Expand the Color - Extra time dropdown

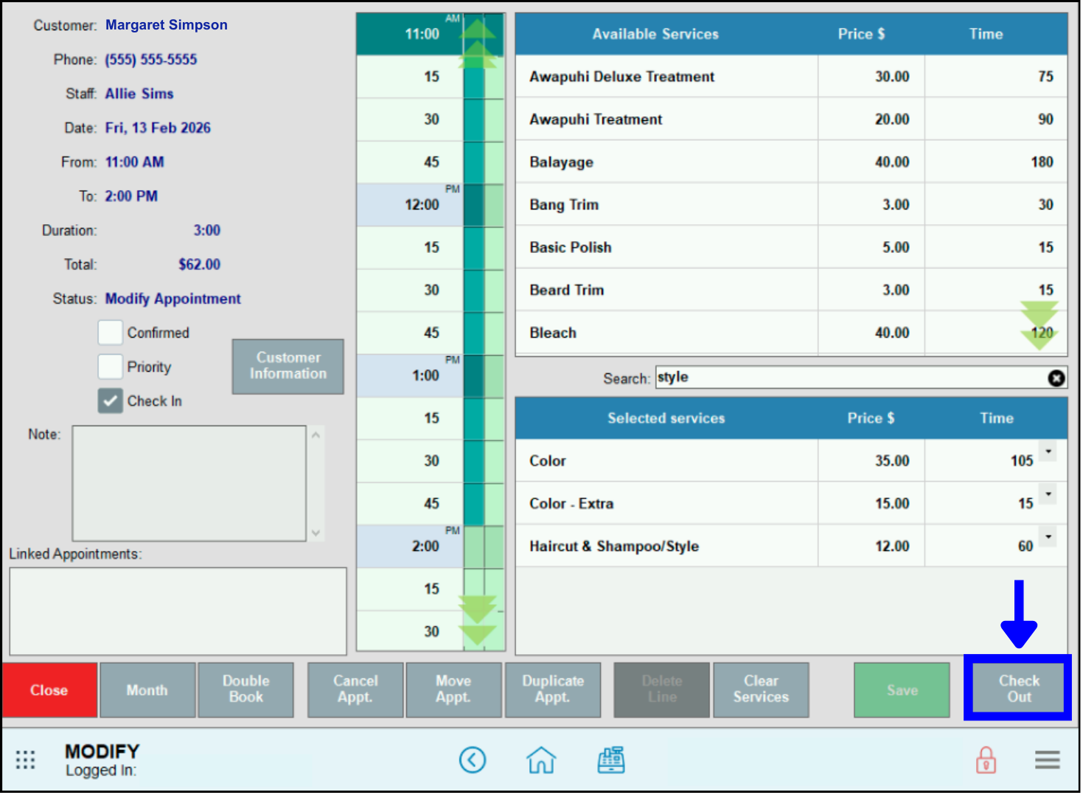[x=1048, y=494]
